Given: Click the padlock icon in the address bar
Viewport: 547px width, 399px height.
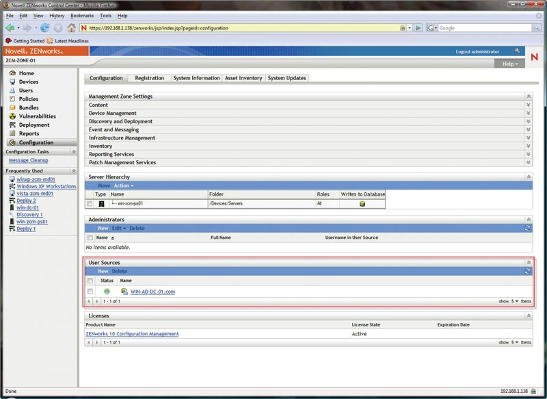Looking at the screenshot, I should (402, 28).
